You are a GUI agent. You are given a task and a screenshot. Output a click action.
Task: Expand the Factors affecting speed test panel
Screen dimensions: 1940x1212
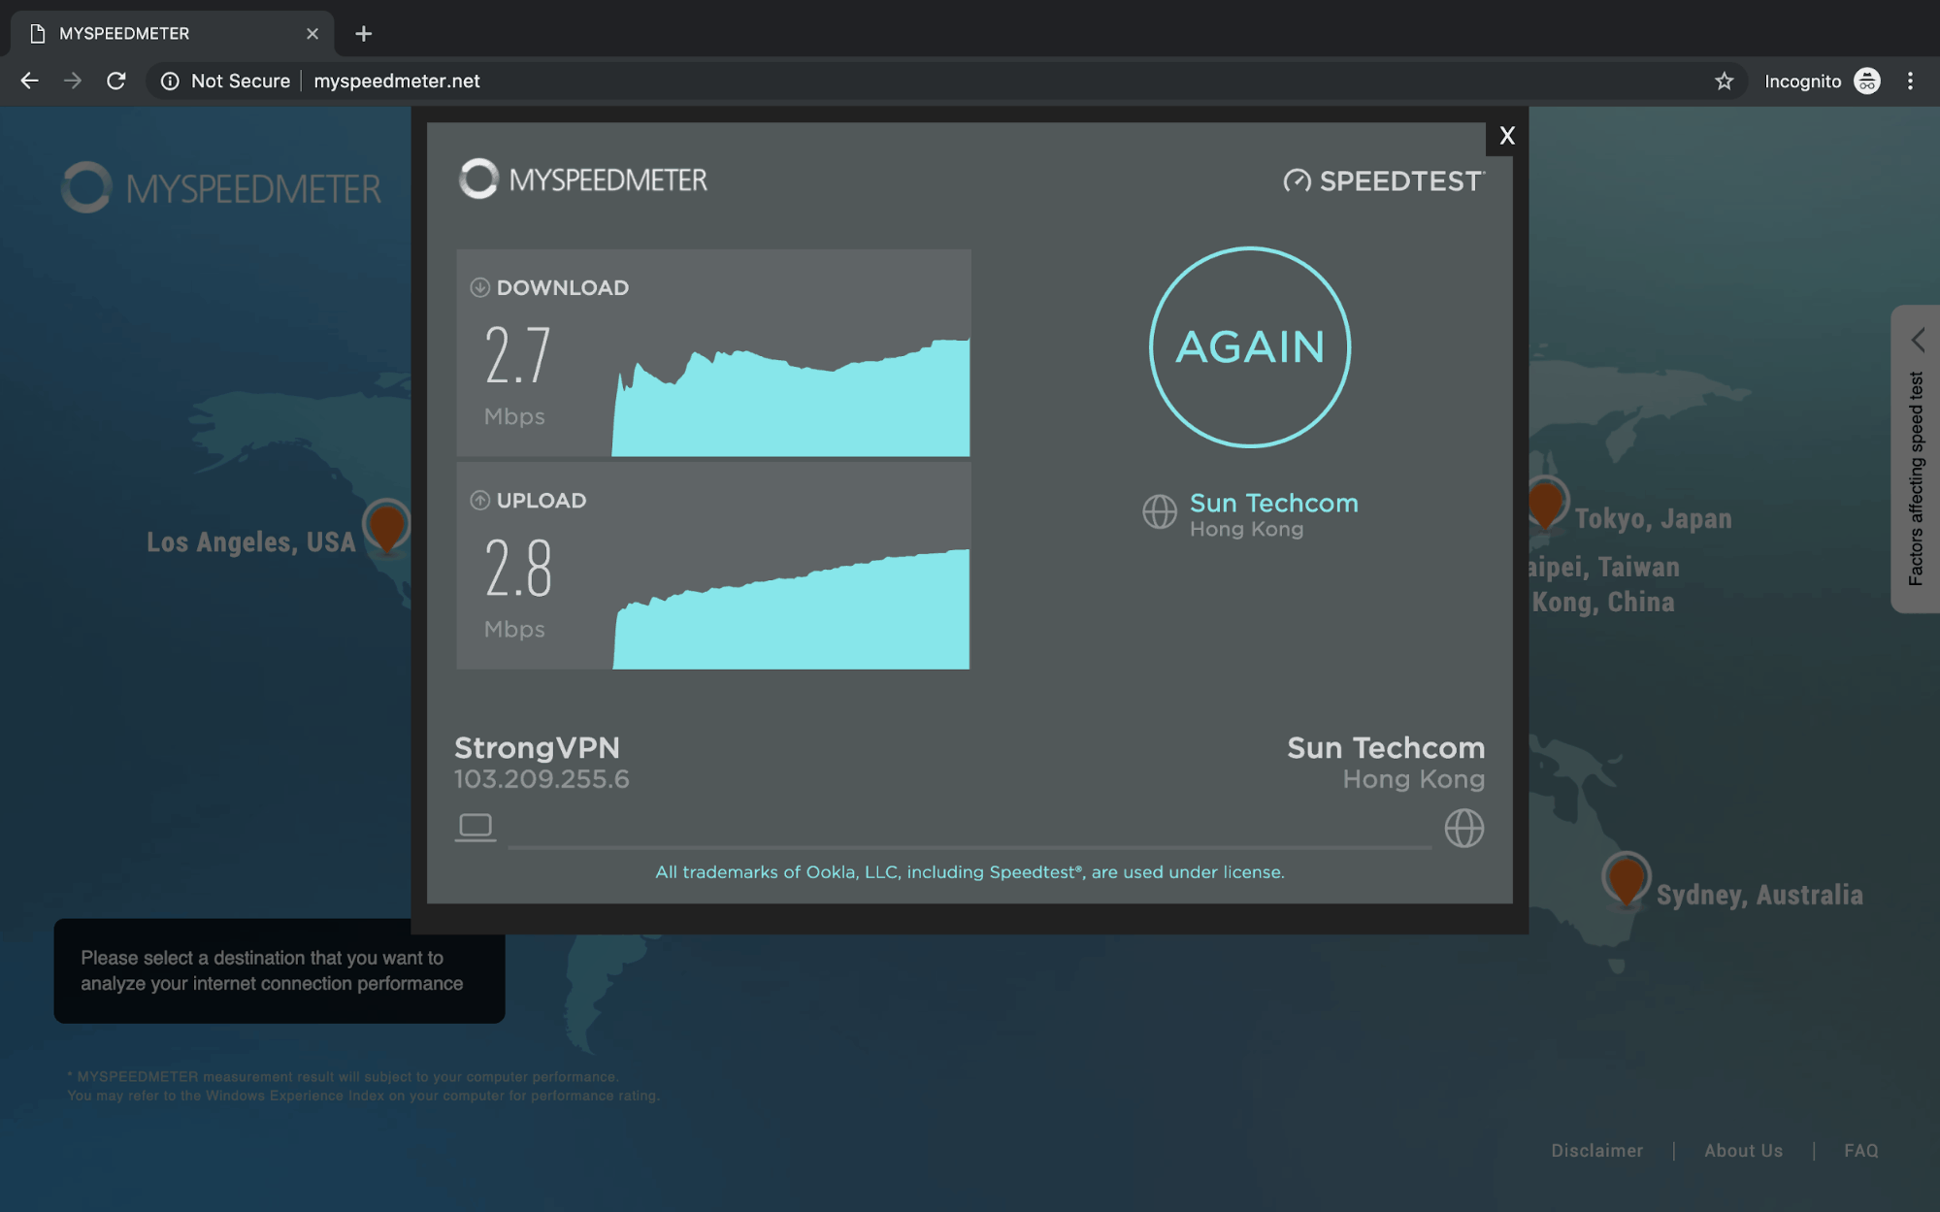click(1917, 458)
